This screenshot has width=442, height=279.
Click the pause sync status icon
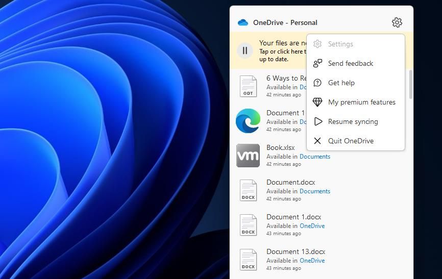coord(245,50)
